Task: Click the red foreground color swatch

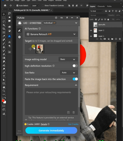Action: (x=3, y=101)
